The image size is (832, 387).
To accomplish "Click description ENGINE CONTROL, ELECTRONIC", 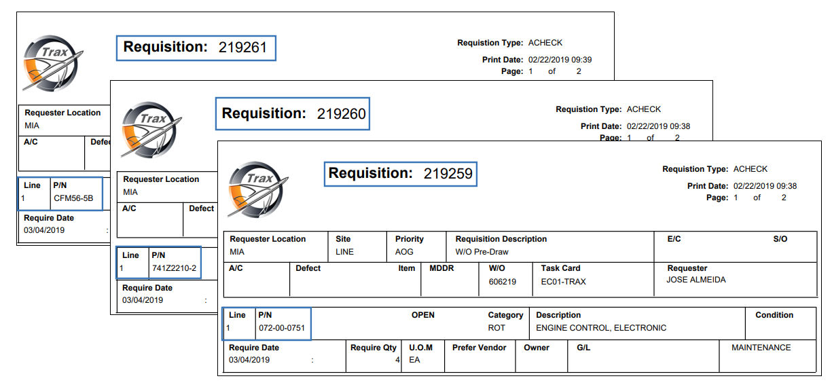I will 601,328.
